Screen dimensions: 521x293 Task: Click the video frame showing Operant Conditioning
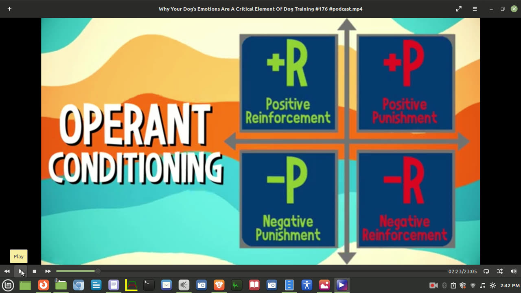point(260,141)
